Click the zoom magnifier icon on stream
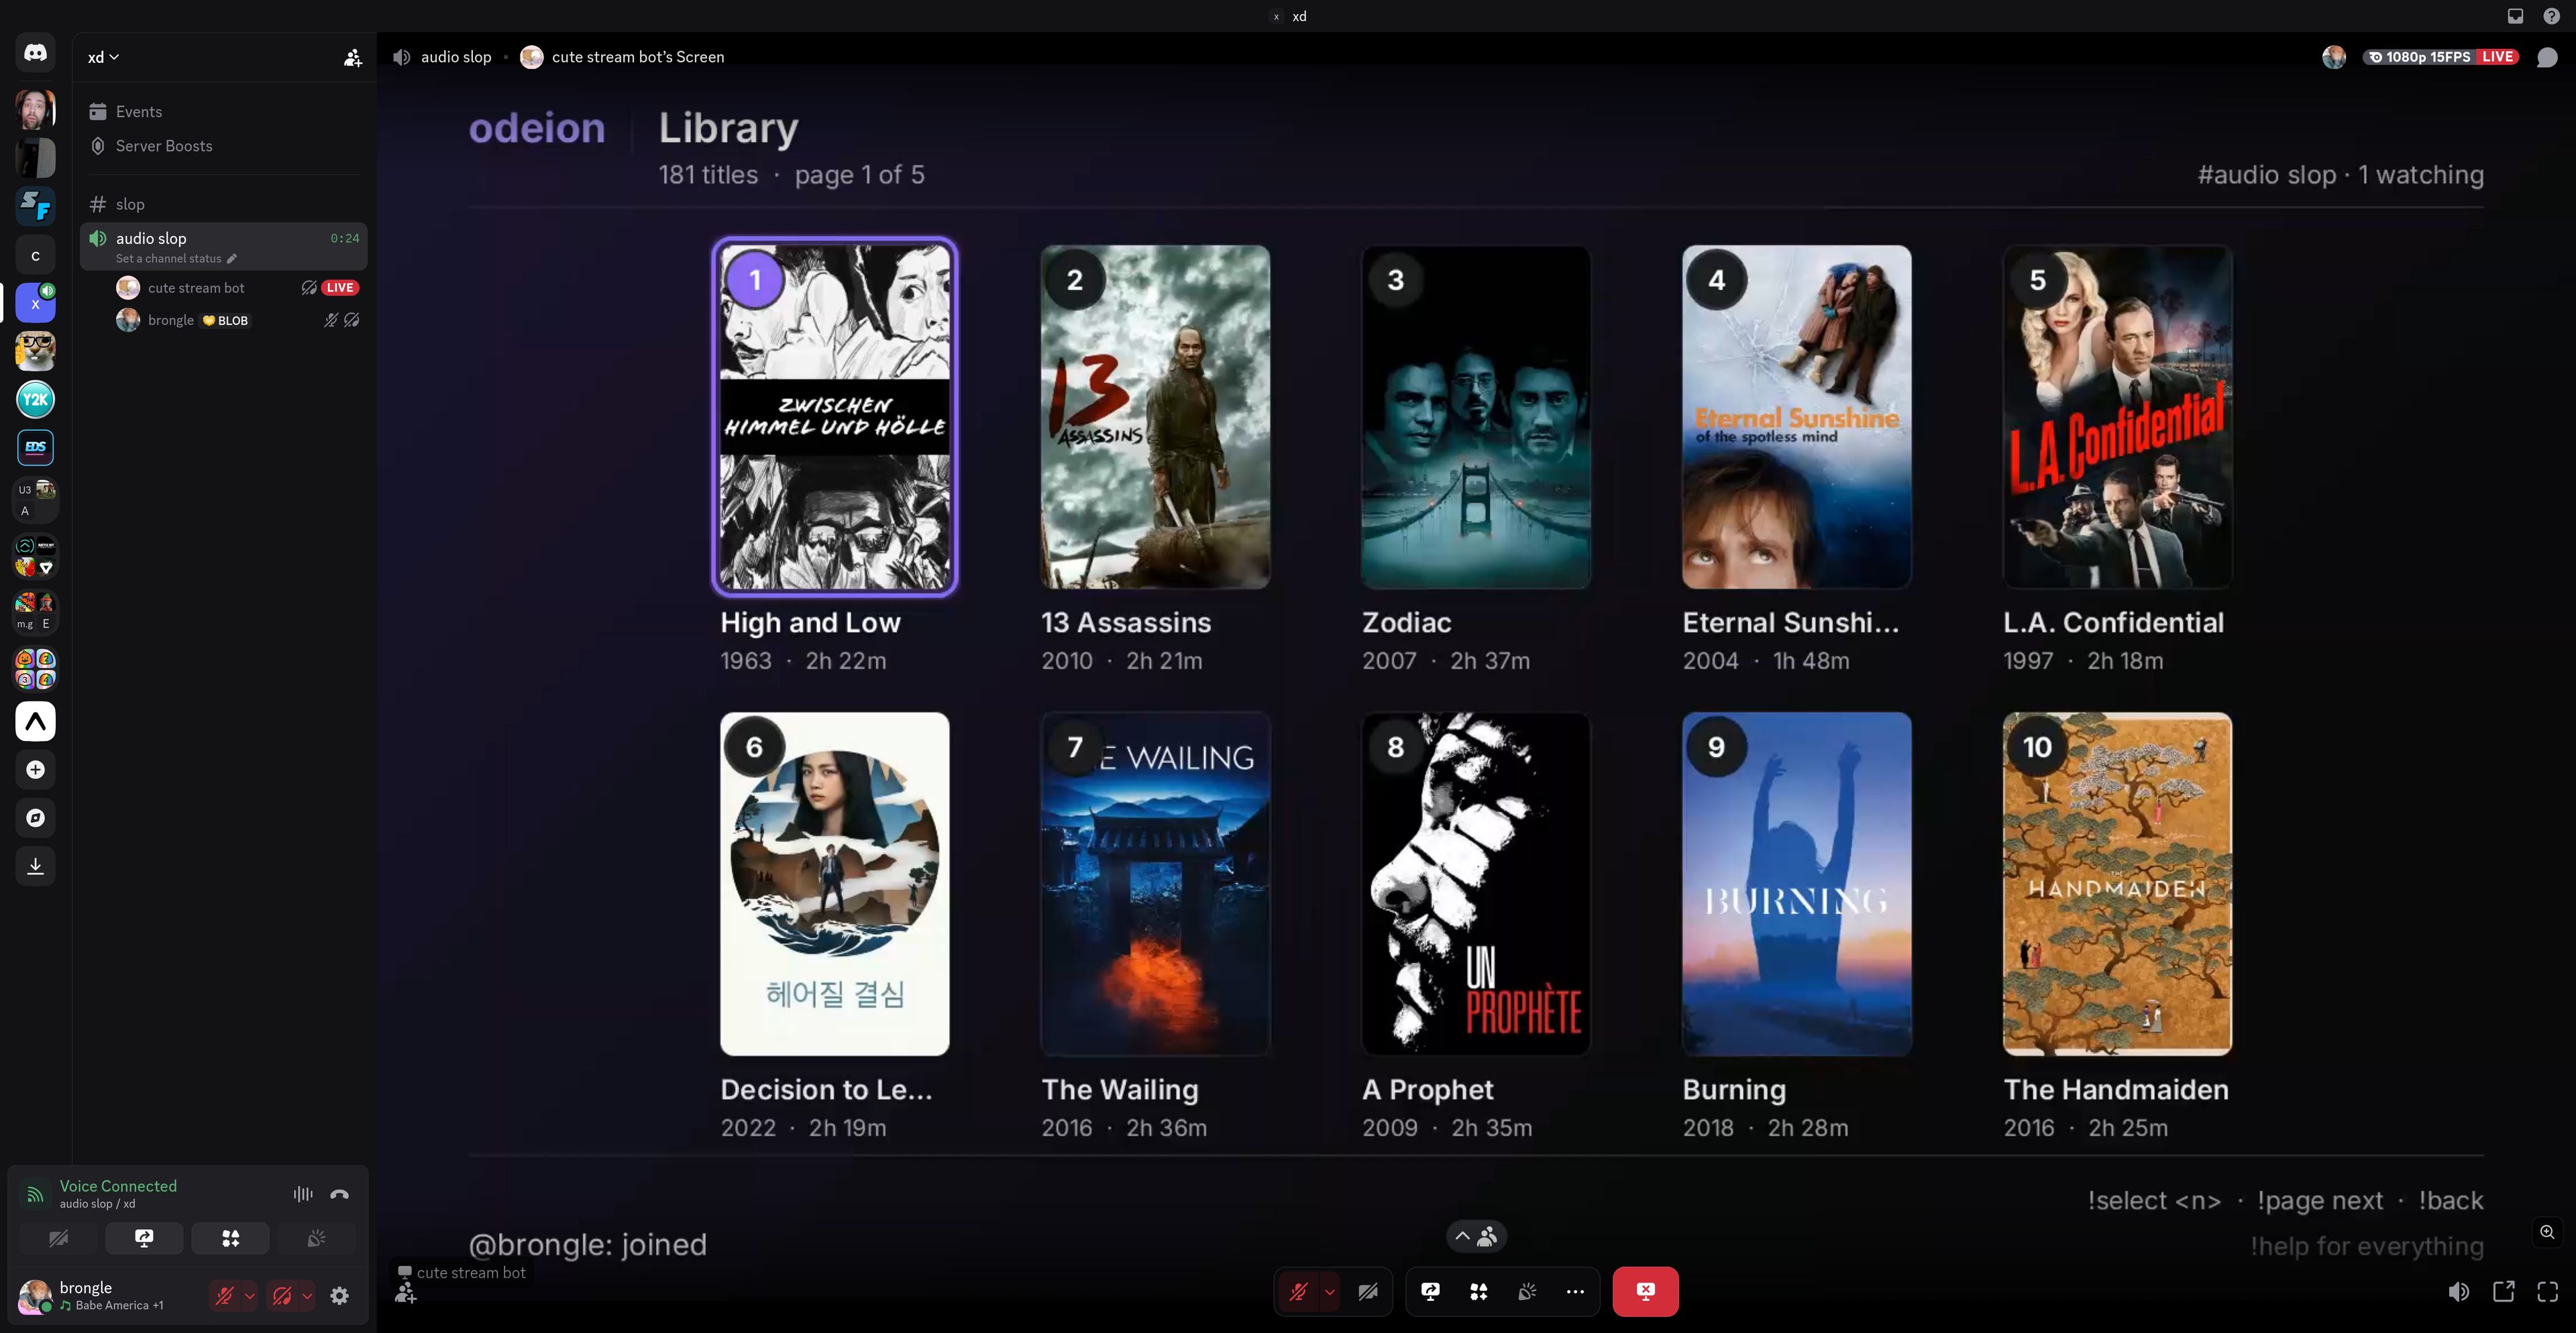Screen dimensions: 2576x1333 tap(2547, 1231)
